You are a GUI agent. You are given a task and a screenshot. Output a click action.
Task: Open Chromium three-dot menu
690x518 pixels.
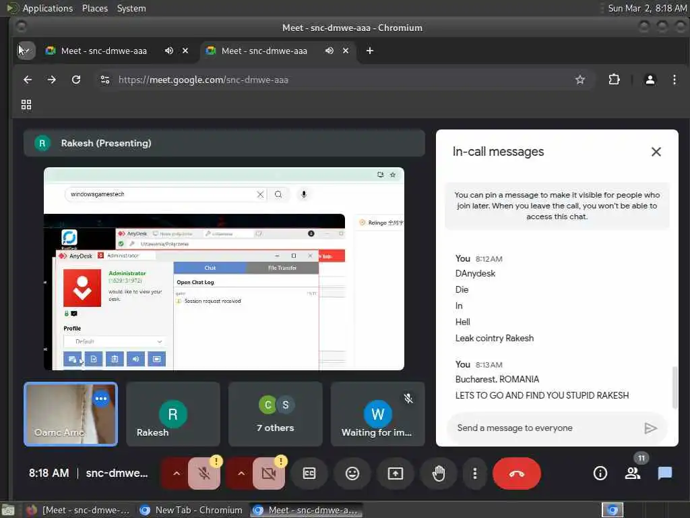pos(674,80)
